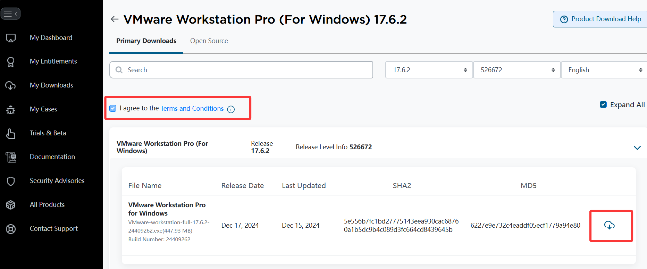Image resolution: width=647 pixels, height=269 pixels.
Task: Go to My Downloads in the sidebar
Action: tap(51, 85)
